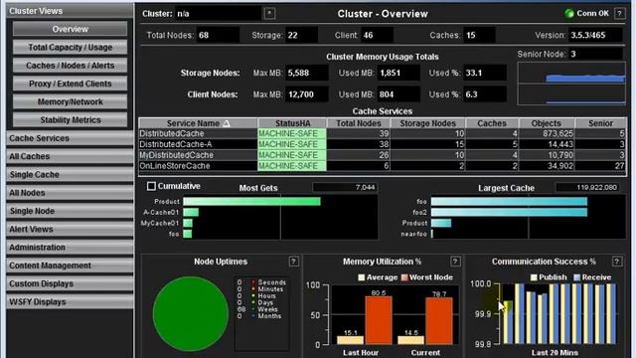
Task: Click the foo bar in Largest Cache
Action: click(509, 201)
